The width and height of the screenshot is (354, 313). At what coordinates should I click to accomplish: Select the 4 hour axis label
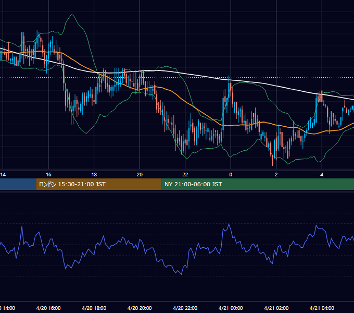322,175
